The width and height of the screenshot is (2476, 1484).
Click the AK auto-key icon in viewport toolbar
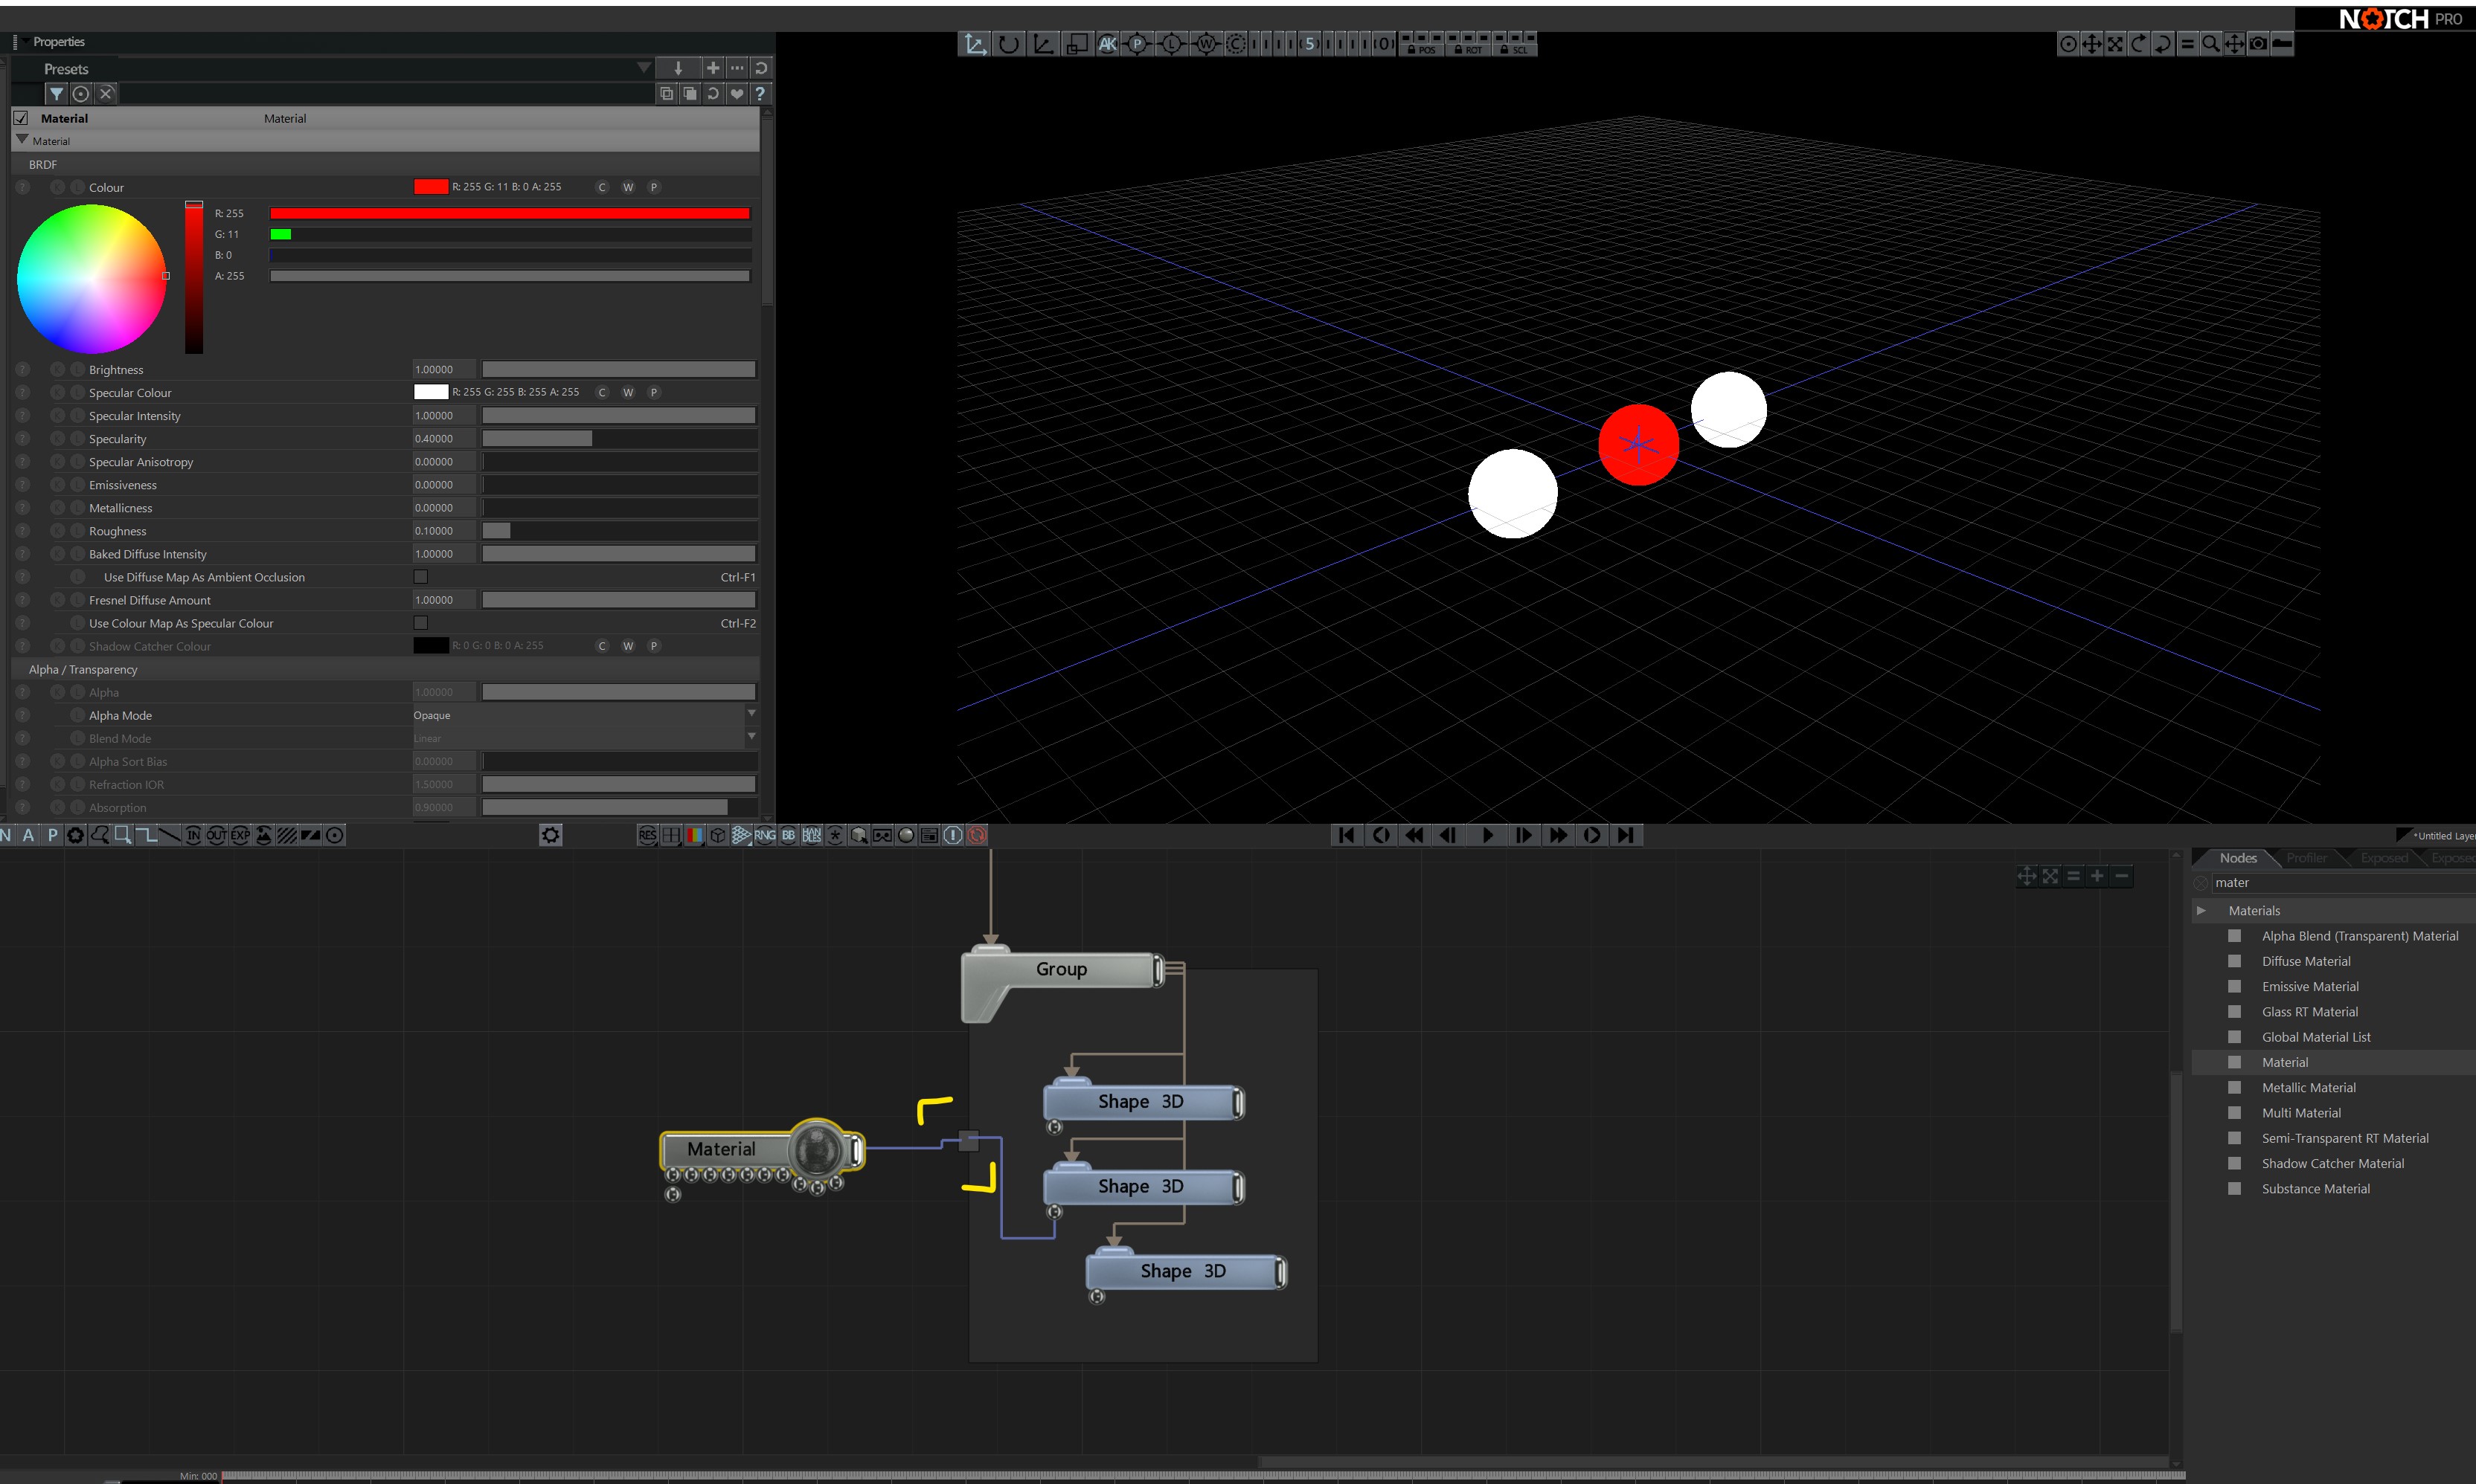pos(1108,44)
